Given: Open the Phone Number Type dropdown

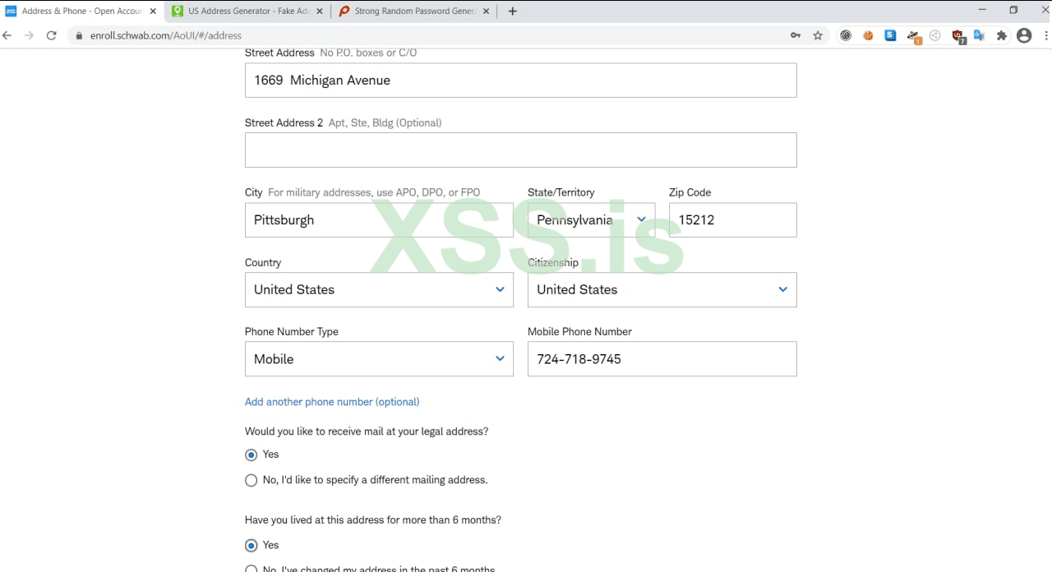Looking at the screenshot, I should 379,359.
